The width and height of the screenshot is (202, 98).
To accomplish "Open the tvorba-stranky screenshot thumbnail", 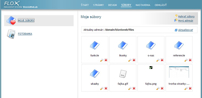I will tap(179, 72).
